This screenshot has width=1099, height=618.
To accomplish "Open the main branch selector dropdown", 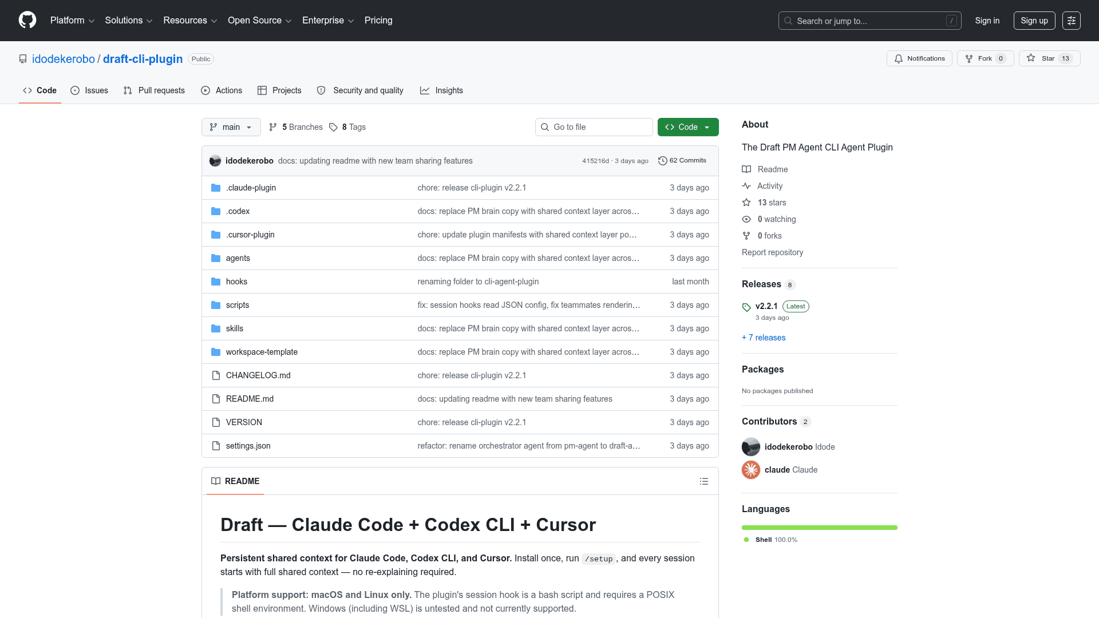I will click(231, 127).
